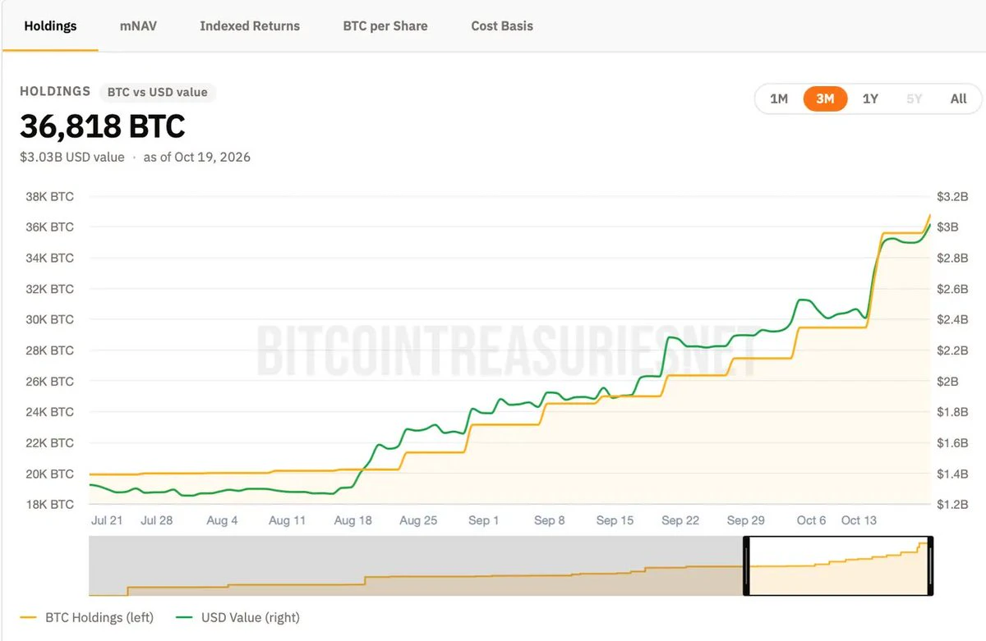The image size is (986, 641).
Task: Open the Cost Basis tab
Action: [502, 26]
